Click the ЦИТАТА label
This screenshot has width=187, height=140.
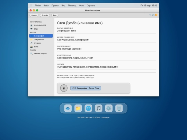61,64
